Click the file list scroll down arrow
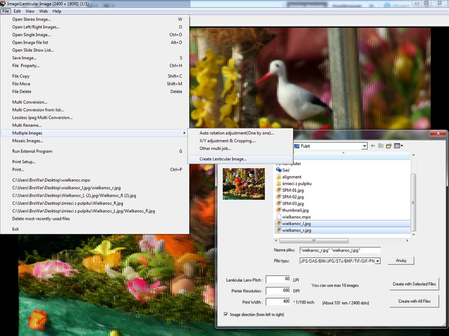Viewport: 449px width, 336px height. pyautogui.click(x=414, y=235)
